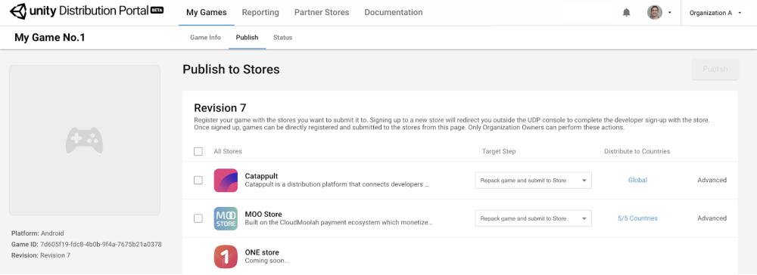Switch to the Game Info sub-tab
This screenshot has width=757, height=275.
205,38
